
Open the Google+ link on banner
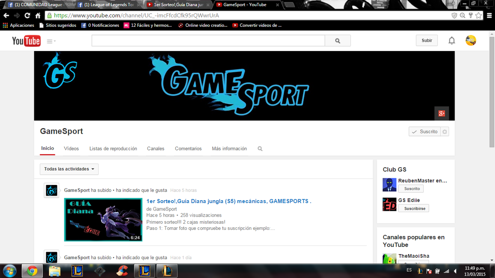pos(441,113)
